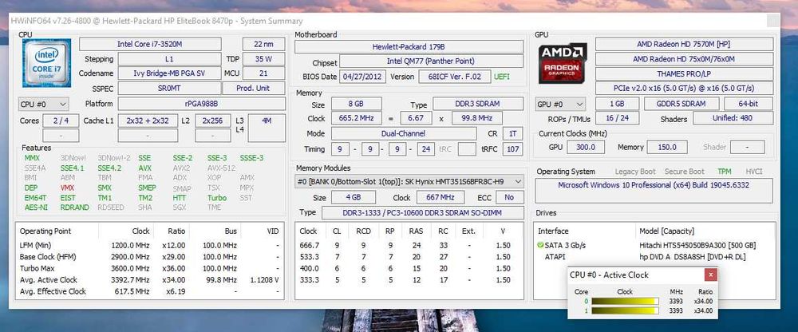Click the 16 / 24 ROPs/TMUs field

tap(618, 119)
